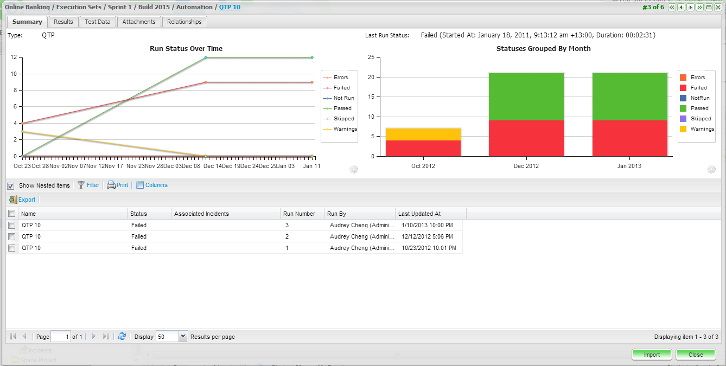Image resolution: width=726 pixels, height=366 pixels.
Task: Click the Export icon
Action: 13,200
